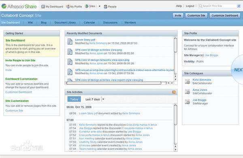Screen dimensions: 243x158
Task: Open Joe Bloggs colleague profile link
Action: pos(199,100)
